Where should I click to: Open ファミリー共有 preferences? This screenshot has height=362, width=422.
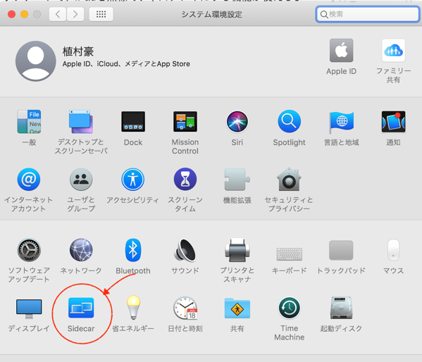pyautogui.click(x=393, y=51)
